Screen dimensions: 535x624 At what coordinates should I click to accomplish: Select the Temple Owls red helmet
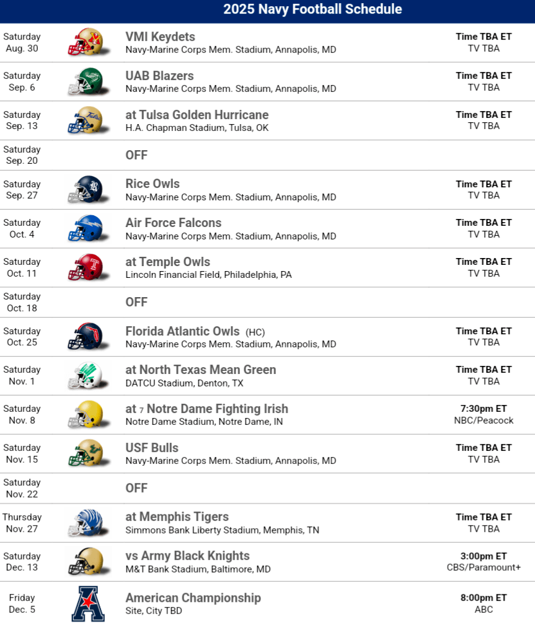click(x=86, y=267)
